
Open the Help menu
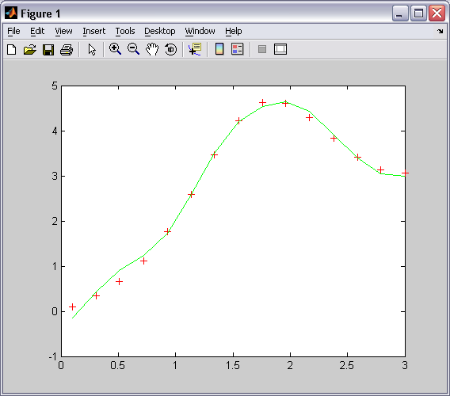[x=234, y=31]
